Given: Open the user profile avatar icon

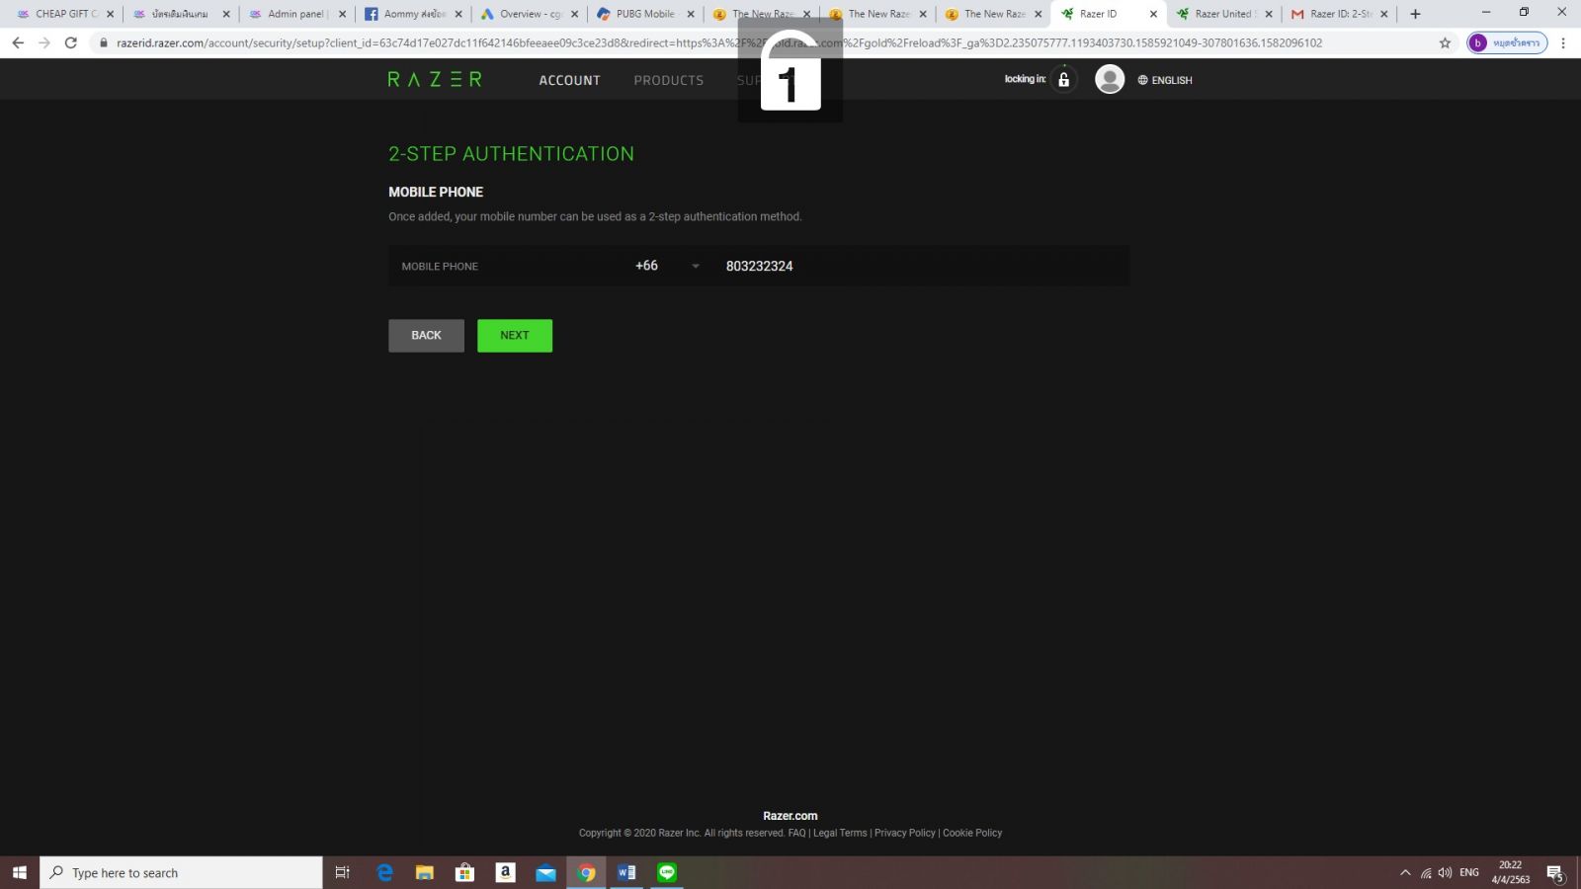Looking at the screenshot, I should [x=1110, y=79].
